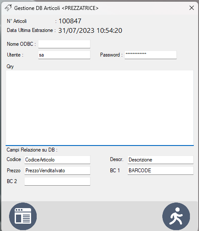This screenshot has width=199, height=231.
Task: Edit the Codice field CodiceArticolo
Action: pyautogui.click(x=57, y=160)
